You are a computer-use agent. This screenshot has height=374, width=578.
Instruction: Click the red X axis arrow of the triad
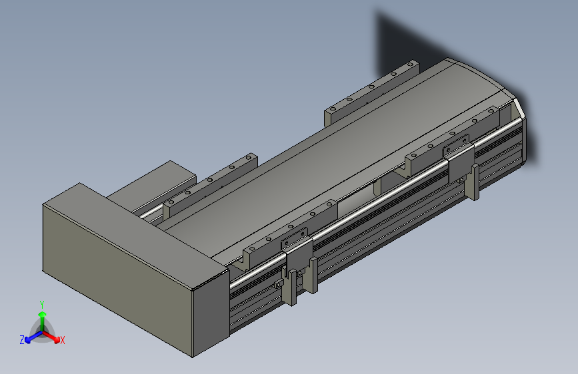pos(51,337)
